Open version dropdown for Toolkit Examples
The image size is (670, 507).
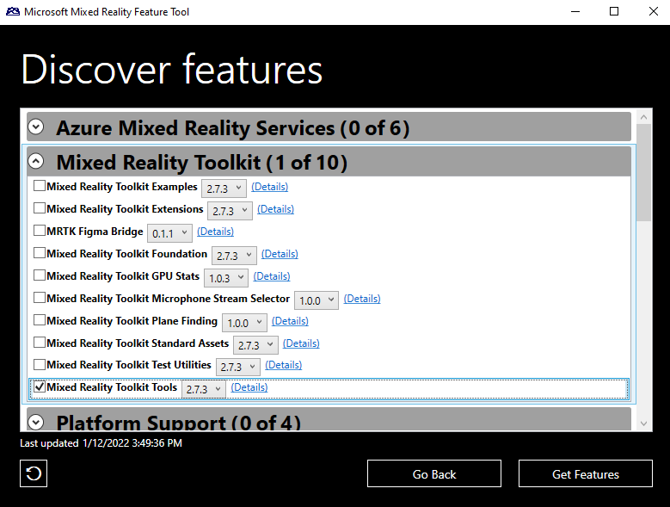(224, 189)
